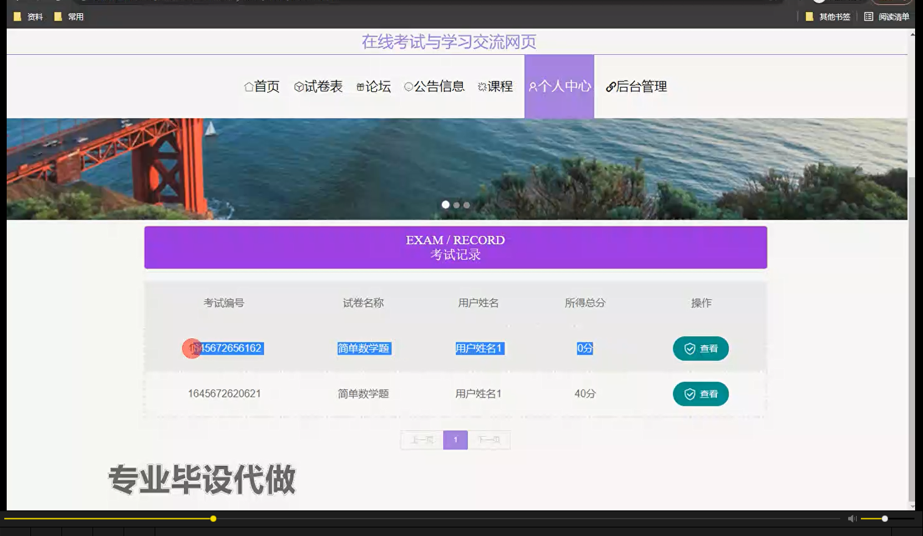Click the chain-link icon beside 后台管理
Viewport: 923px width, 536px height.
click(611, 86)
